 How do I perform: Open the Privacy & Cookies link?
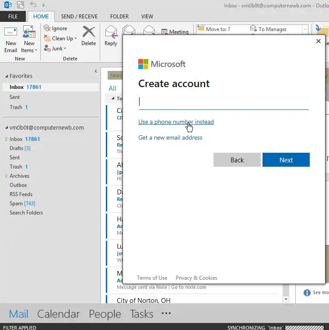point(196,278)
